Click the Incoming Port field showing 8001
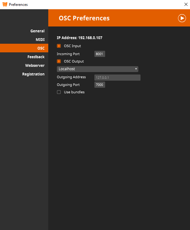The image size is (190, 230). 100,54
